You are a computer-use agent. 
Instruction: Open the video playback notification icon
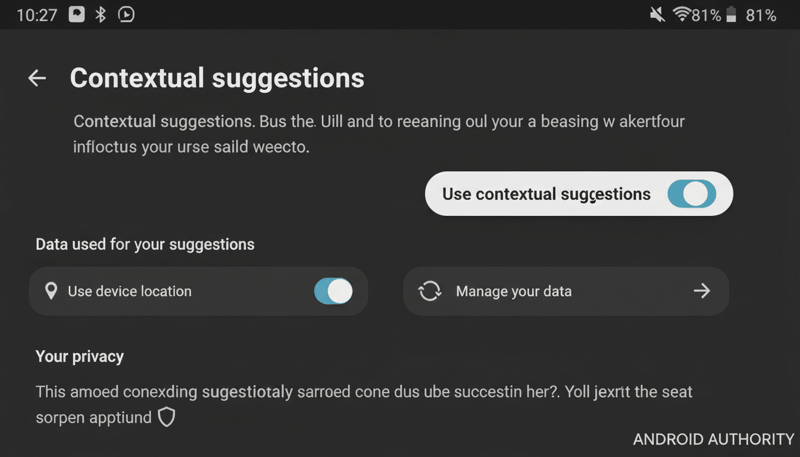point(126,14)
